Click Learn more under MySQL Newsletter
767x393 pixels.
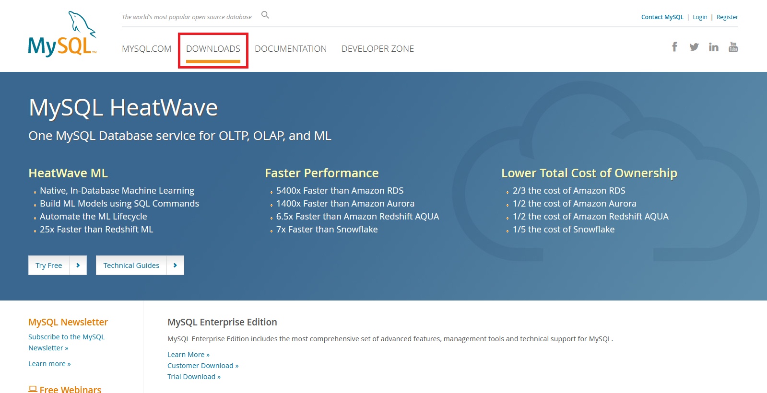point(49,364)
